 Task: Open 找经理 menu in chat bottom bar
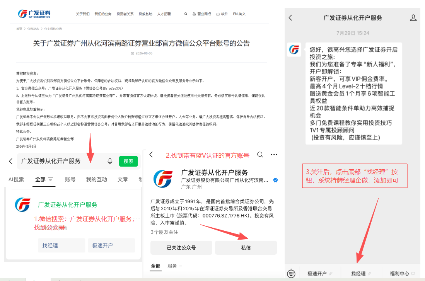click(361, 274)
